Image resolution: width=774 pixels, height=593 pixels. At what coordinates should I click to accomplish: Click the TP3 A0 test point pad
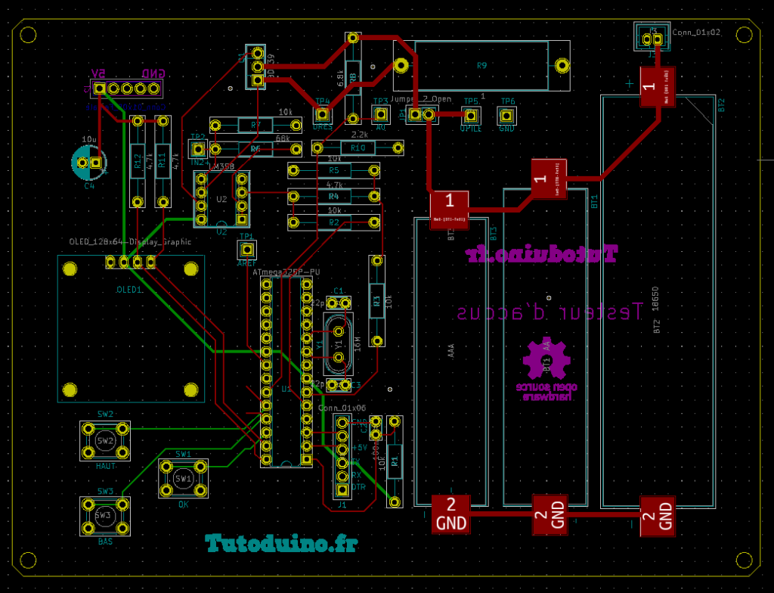(380, 115)
